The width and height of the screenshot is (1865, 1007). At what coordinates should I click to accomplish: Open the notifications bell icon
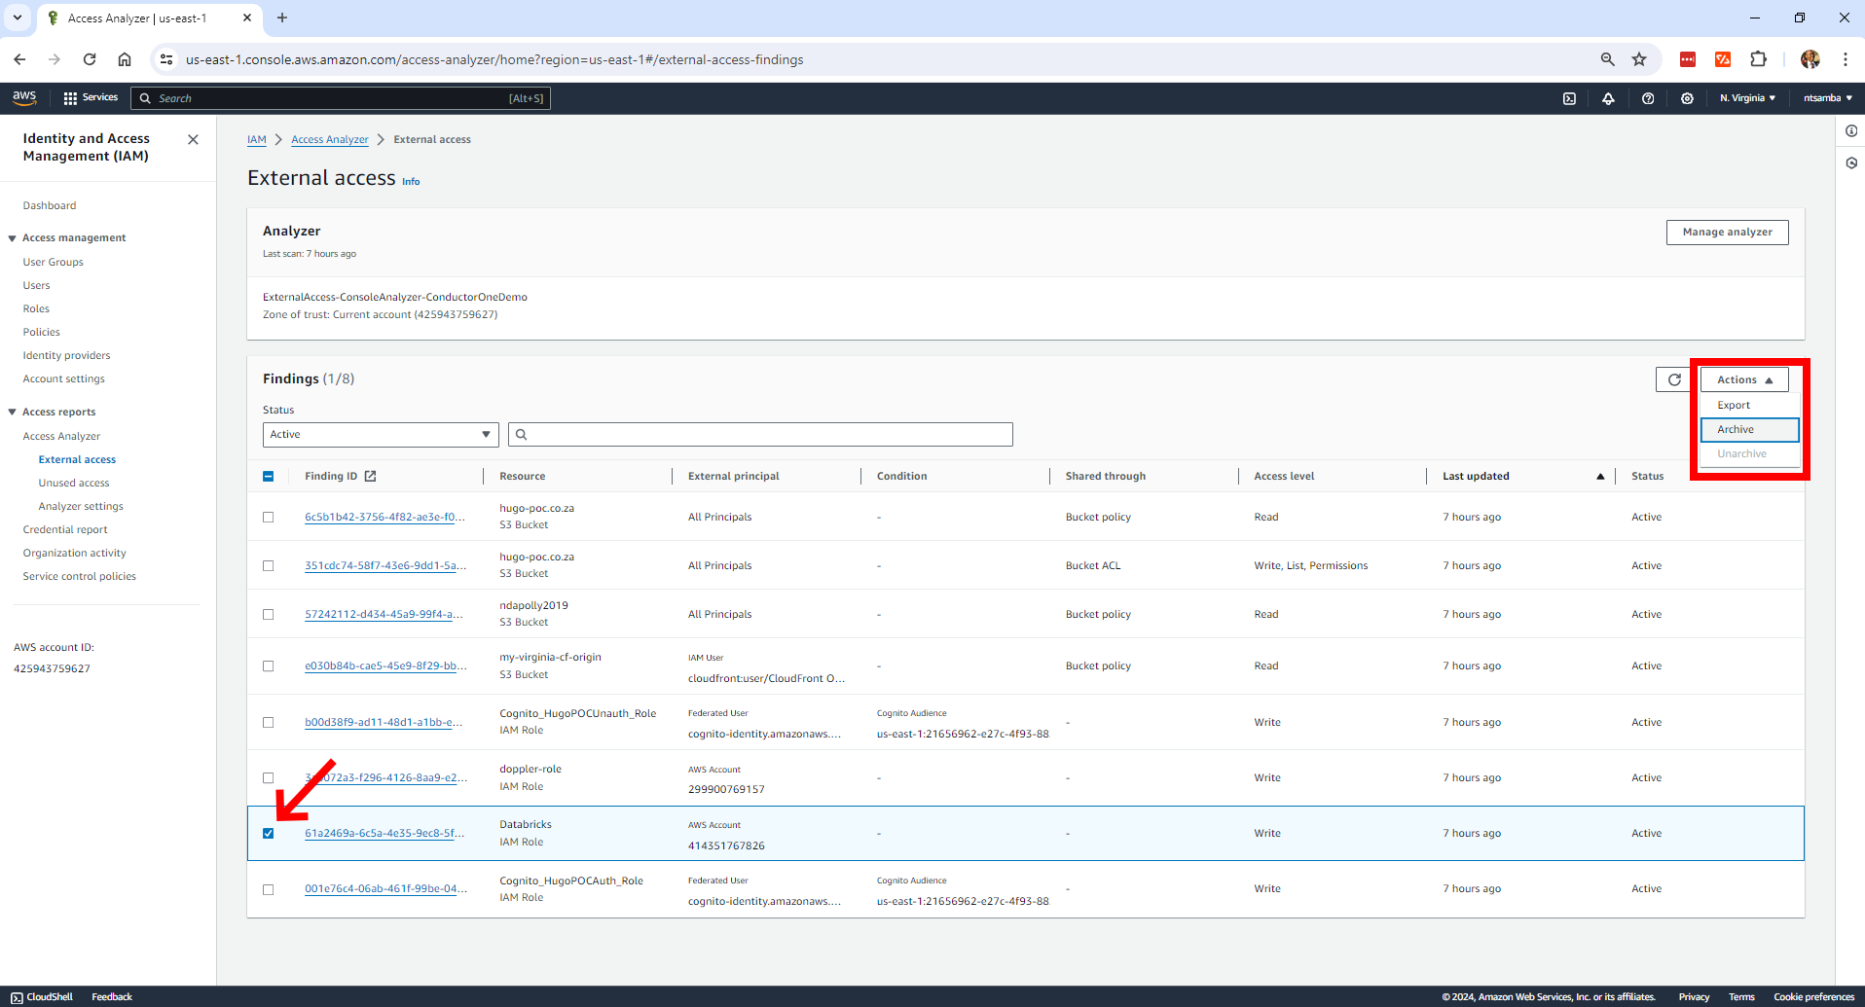[x=1608, y=98]
